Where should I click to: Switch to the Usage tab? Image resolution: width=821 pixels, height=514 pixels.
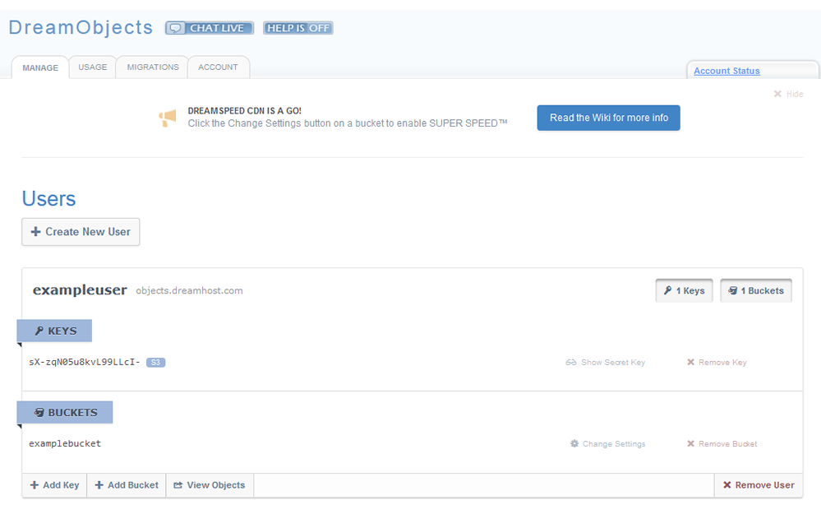coord(93,67)
